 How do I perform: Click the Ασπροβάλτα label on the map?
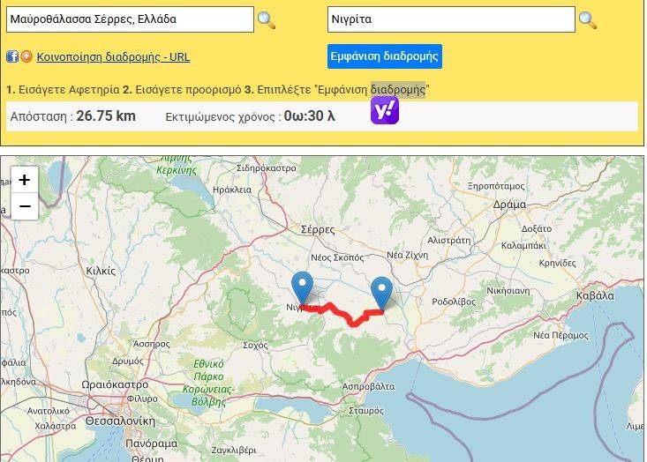point(367,387)
